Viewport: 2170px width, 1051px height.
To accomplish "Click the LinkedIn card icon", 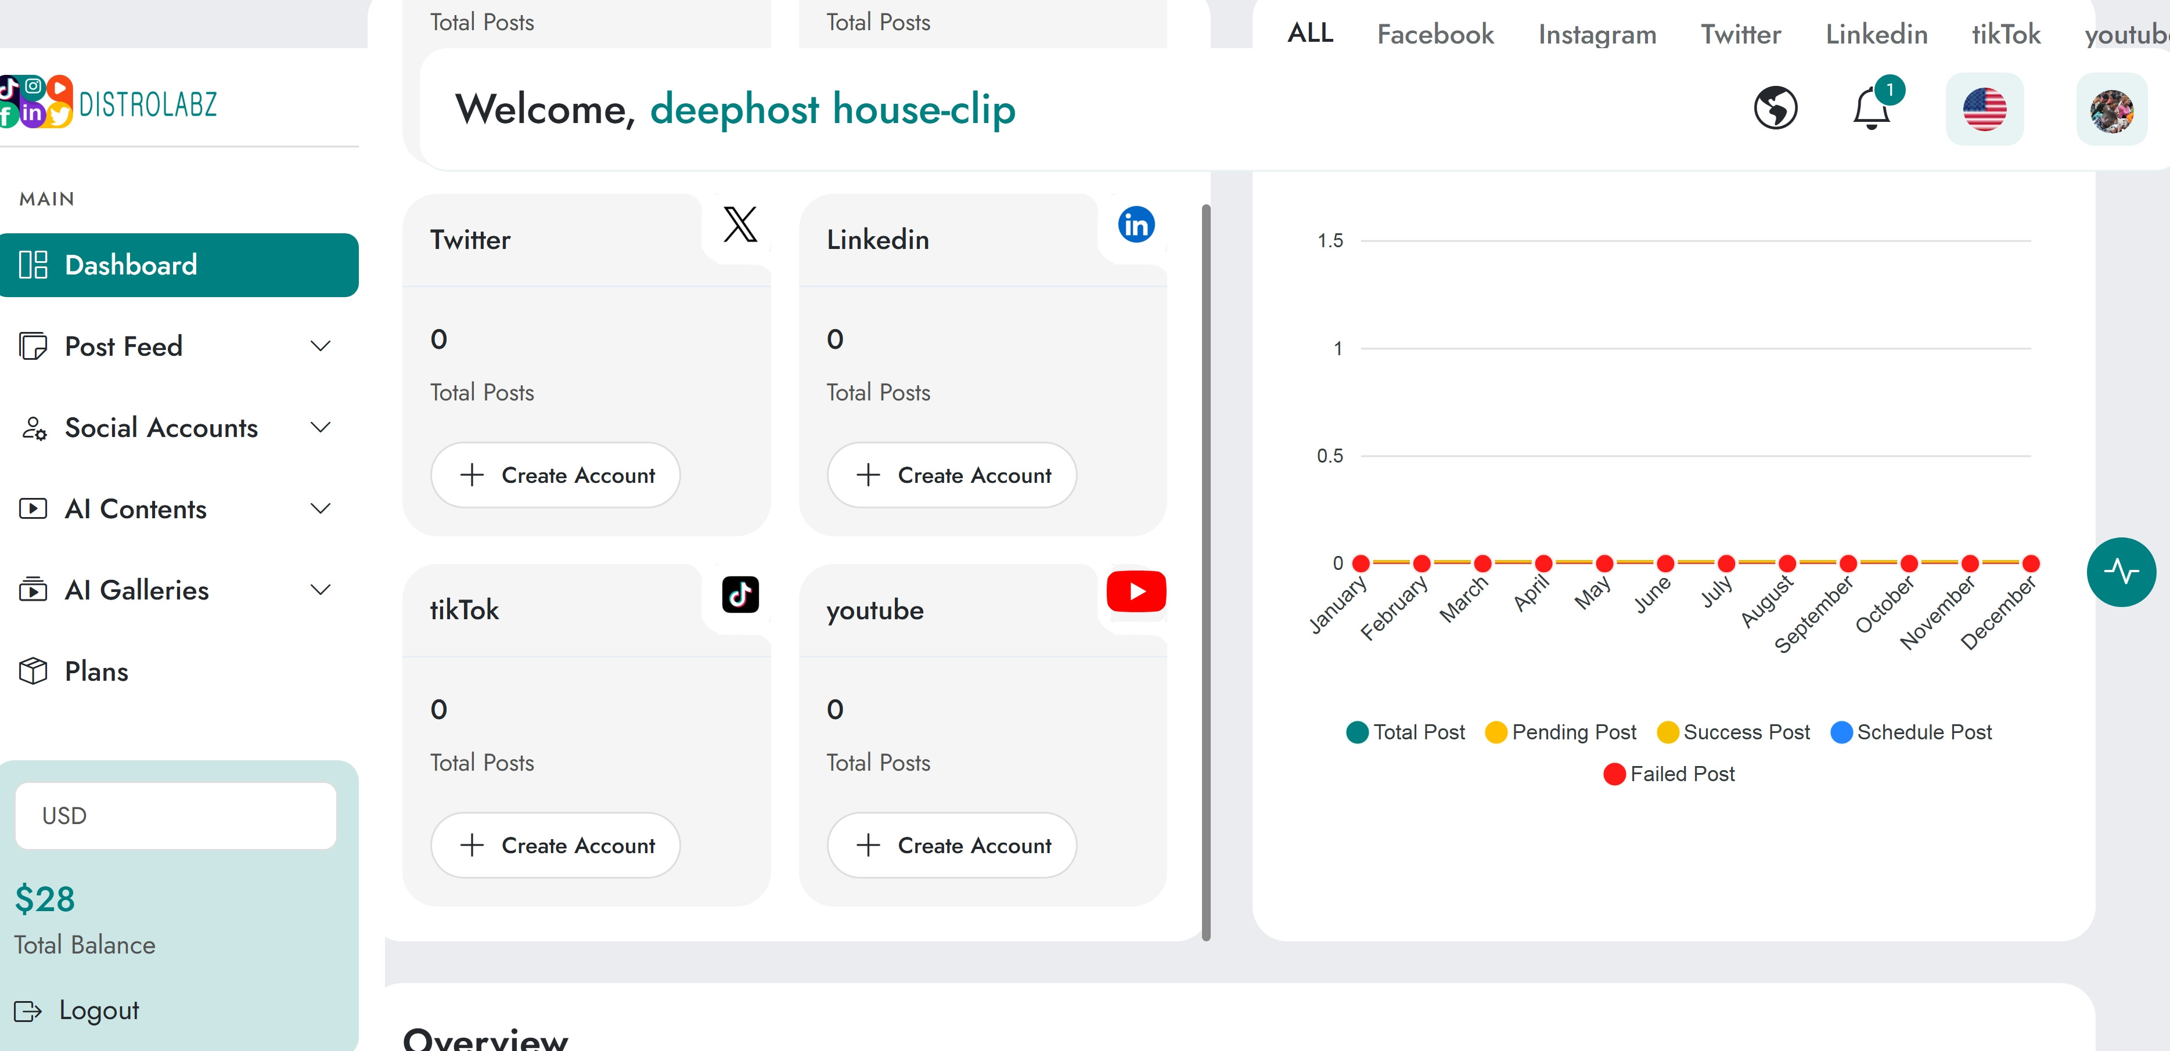I will pos(1136,225).
